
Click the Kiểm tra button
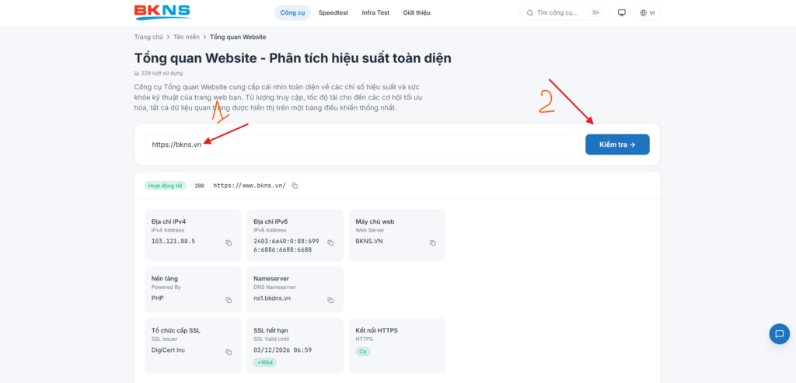tap(617, 144)
